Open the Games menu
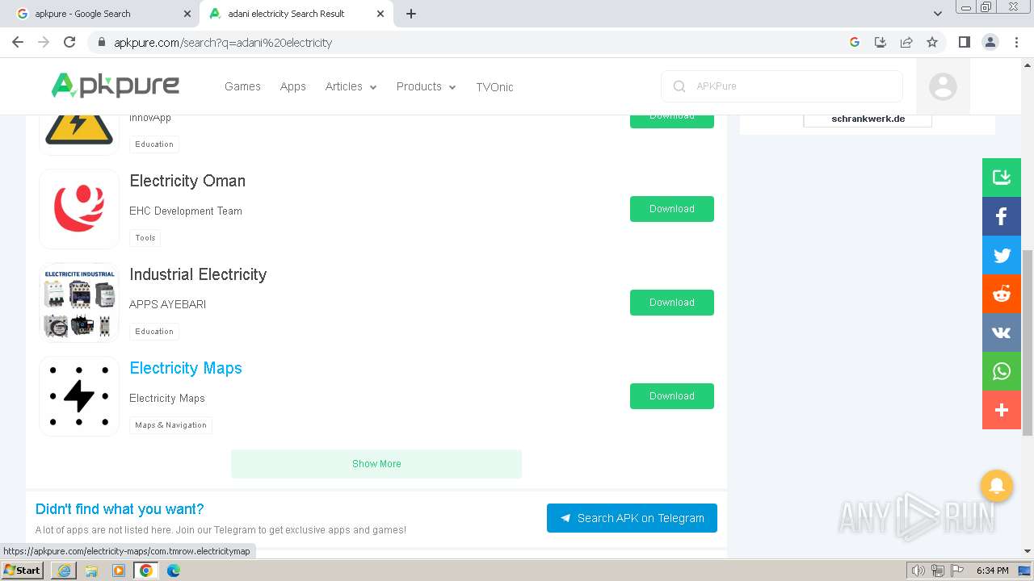Viewport: 1034px width, 581px height. tap(242, 86)
